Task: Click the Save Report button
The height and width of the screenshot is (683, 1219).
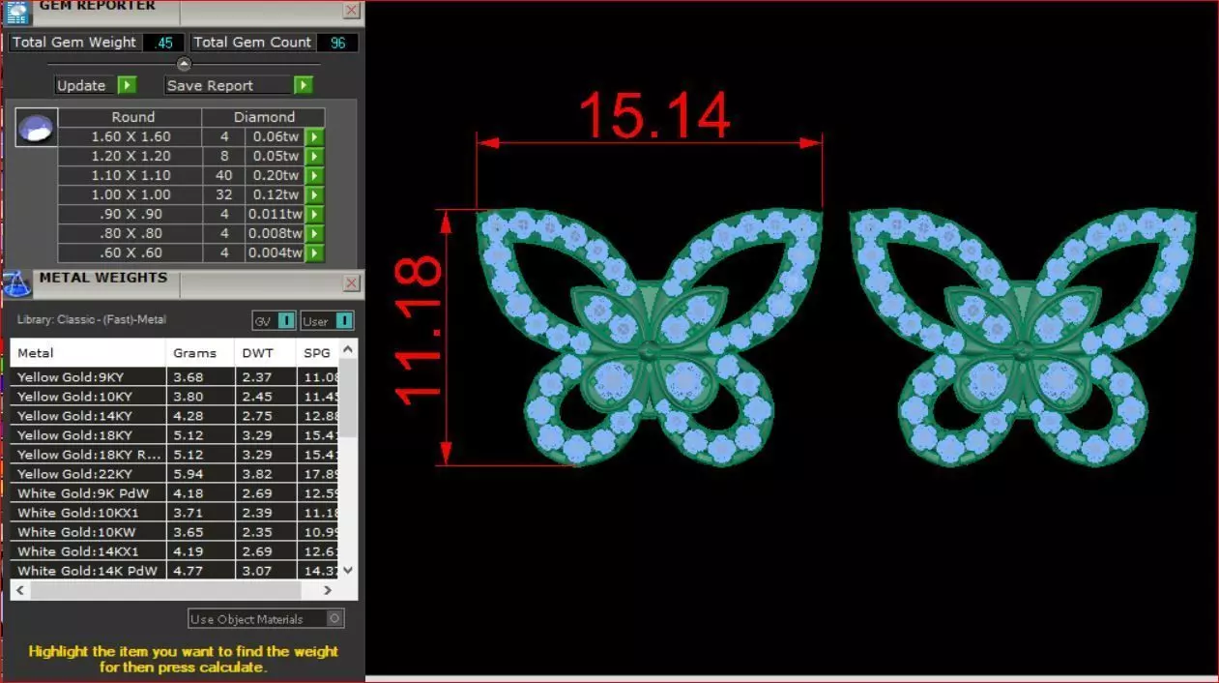Action: (x=228, y=85)
